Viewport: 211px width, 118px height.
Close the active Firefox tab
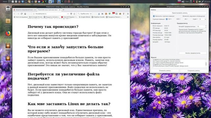tap(60, 10)
